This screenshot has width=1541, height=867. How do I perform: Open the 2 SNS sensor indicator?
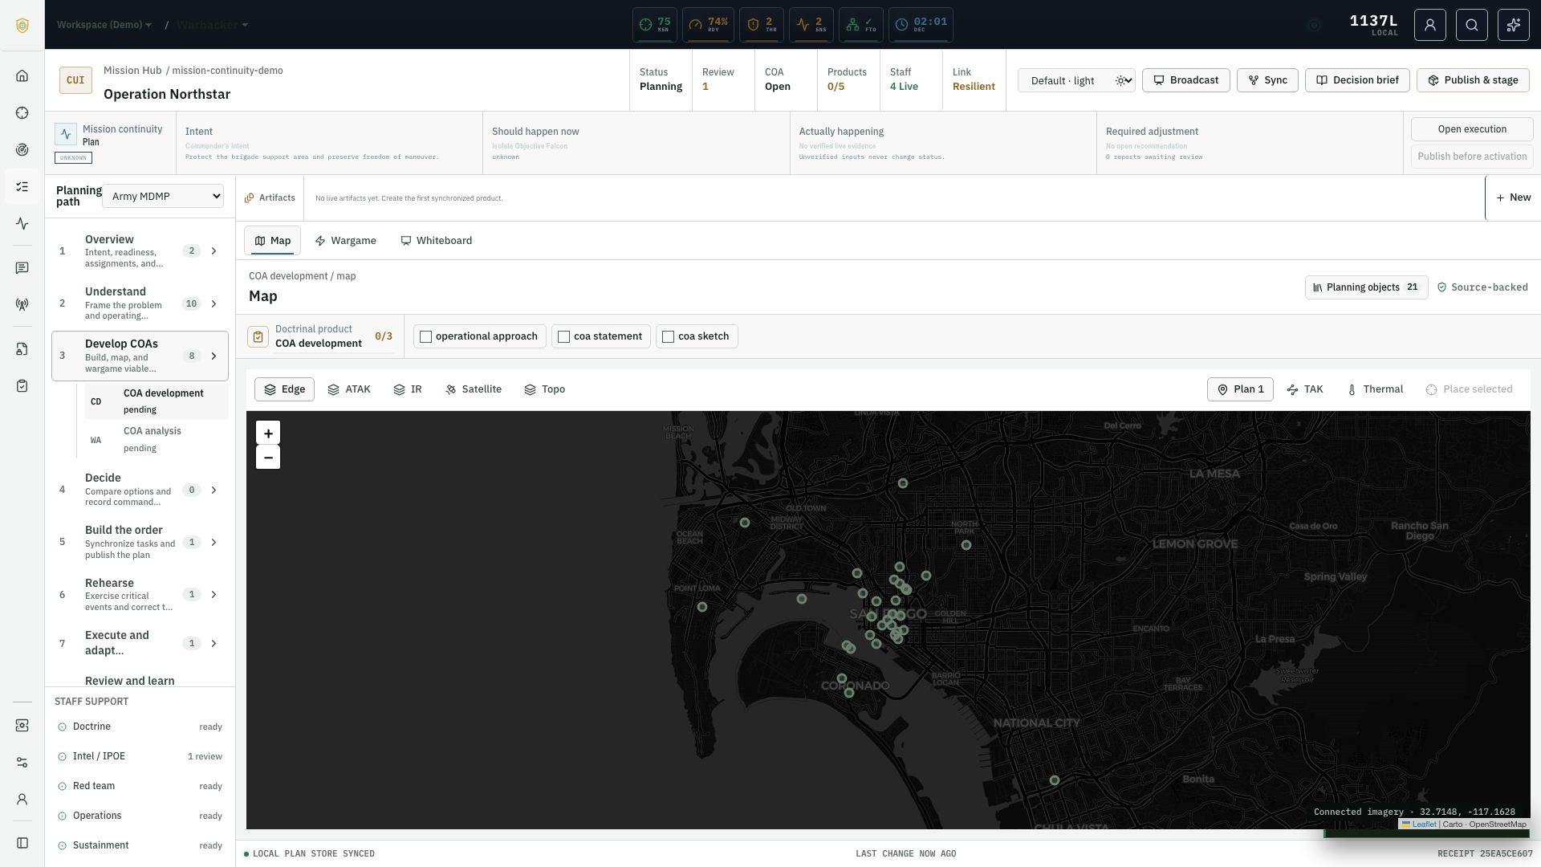(x=811, y=25)
